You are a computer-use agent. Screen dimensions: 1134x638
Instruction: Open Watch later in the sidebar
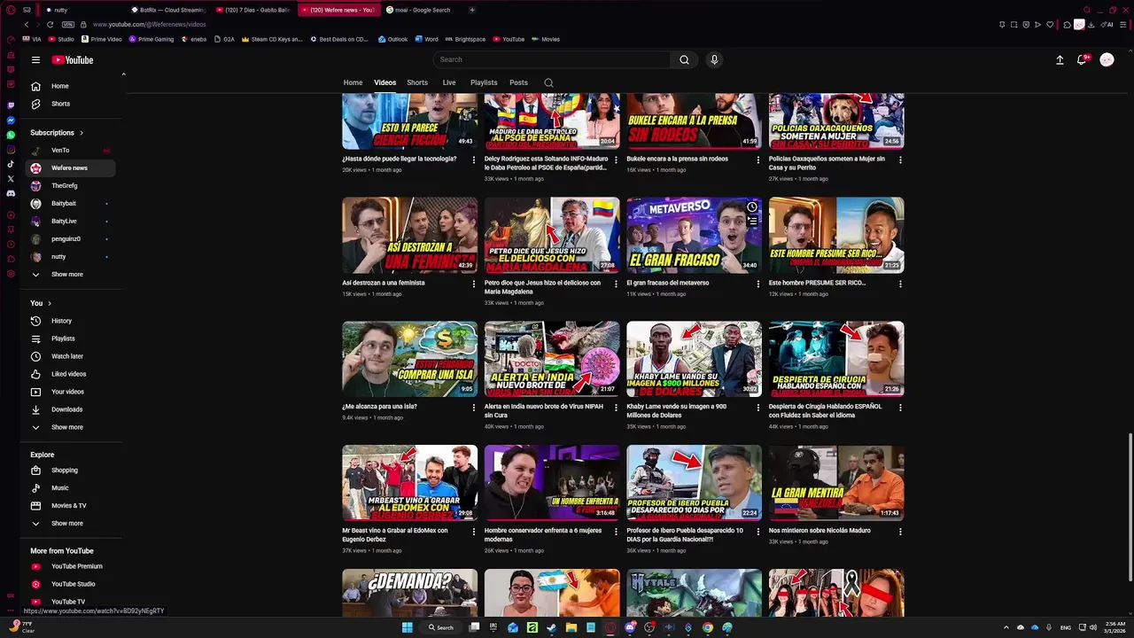tap(69, 356)
